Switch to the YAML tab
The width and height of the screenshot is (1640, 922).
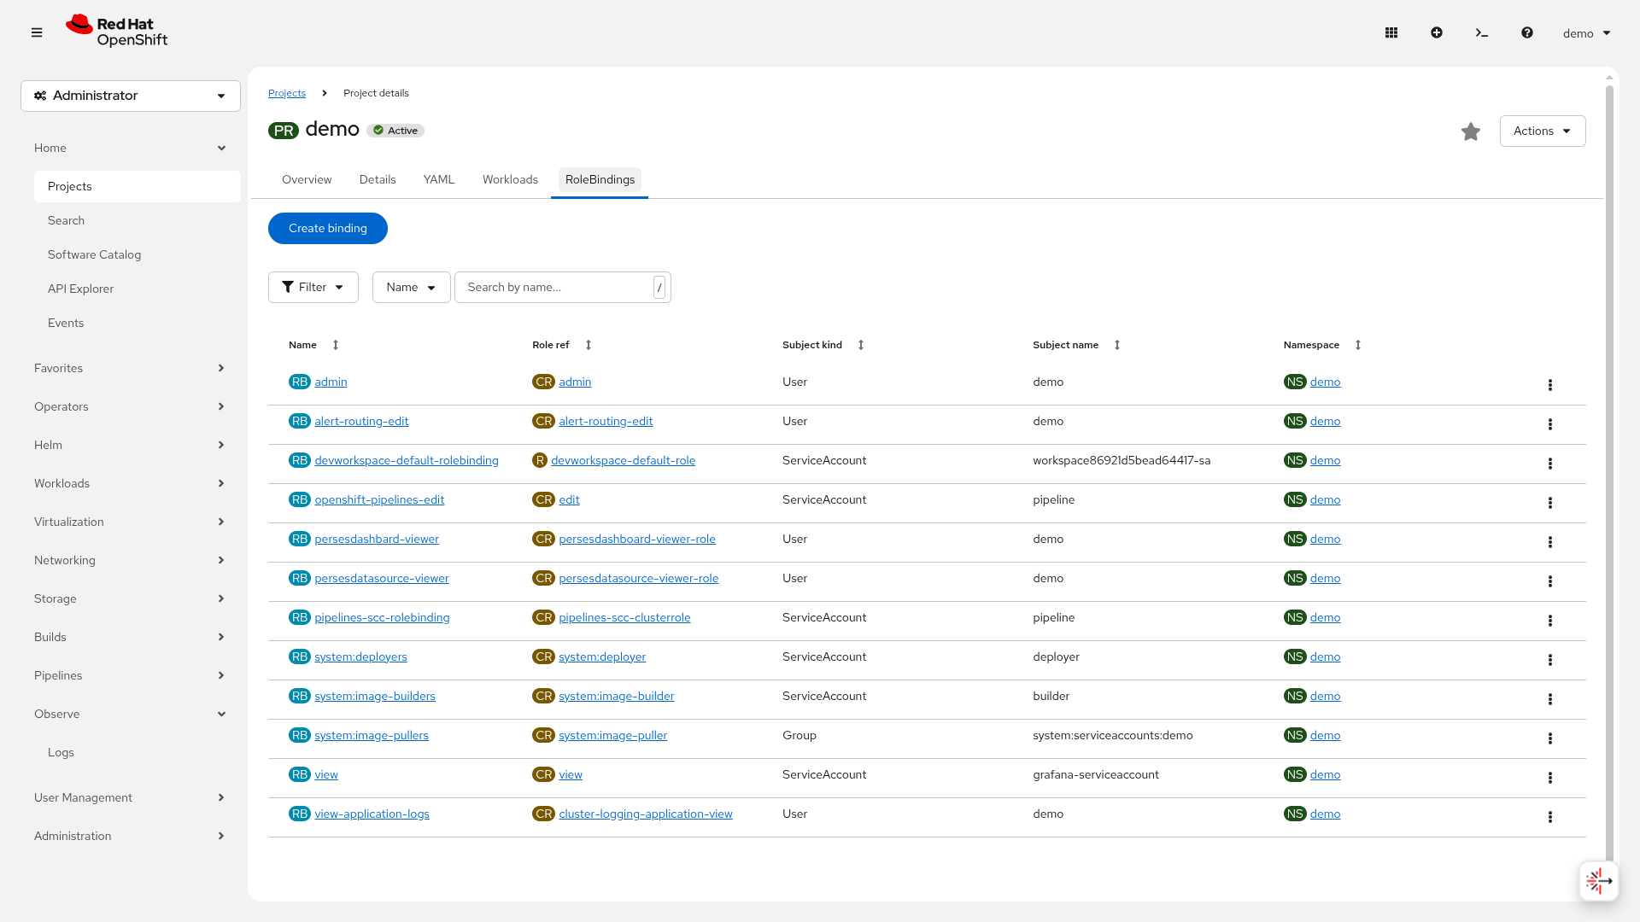(438, 179)
